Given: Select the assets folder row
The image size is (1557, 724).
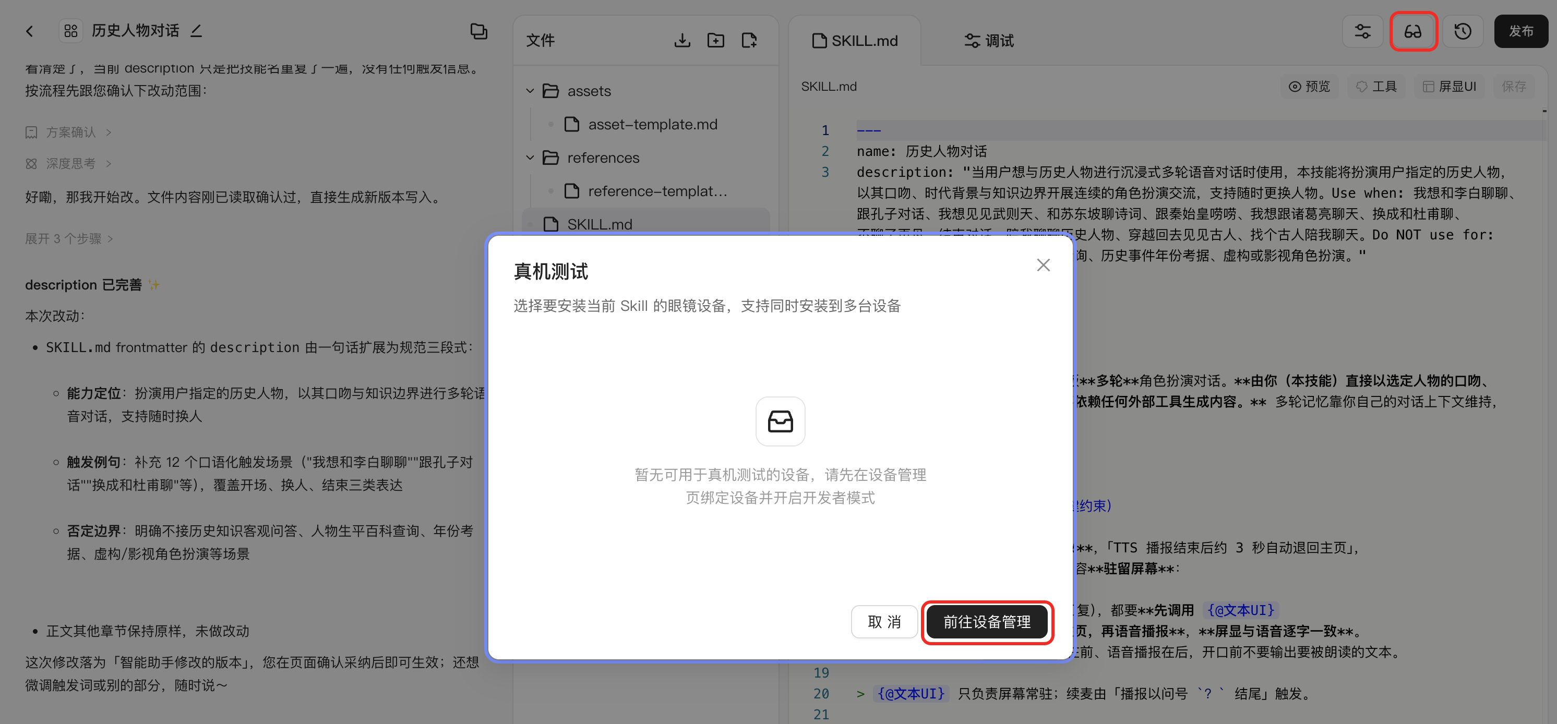Looking at the screenshot, I should tap(646, 91).
